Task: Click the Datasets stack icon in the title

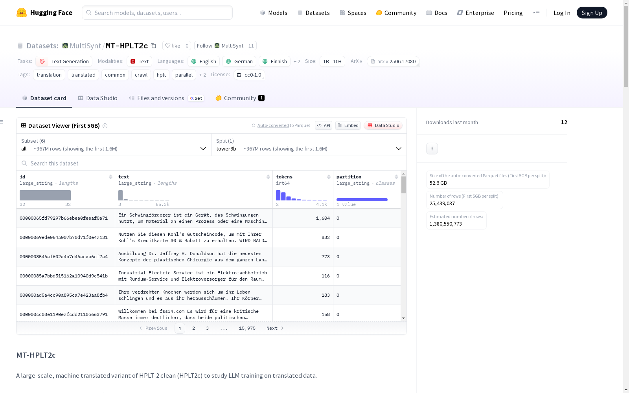Action: click(x=20, y=46)
